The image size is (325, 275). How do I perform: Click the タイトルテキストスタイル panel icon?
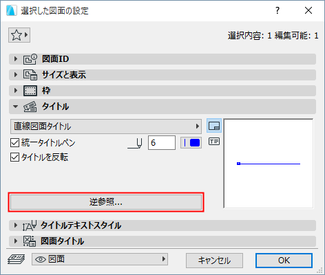(x=30, y=225)
